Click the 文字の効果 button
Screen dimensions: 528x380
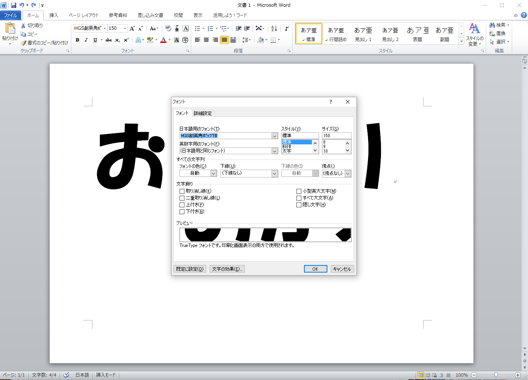[x=227, y=269]
